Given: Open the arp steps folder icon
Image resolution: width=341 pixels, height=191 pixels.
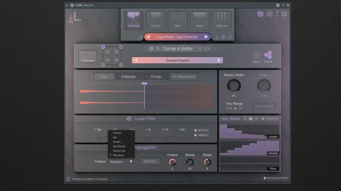Looking at the screenshot, I should click(251, 118).
